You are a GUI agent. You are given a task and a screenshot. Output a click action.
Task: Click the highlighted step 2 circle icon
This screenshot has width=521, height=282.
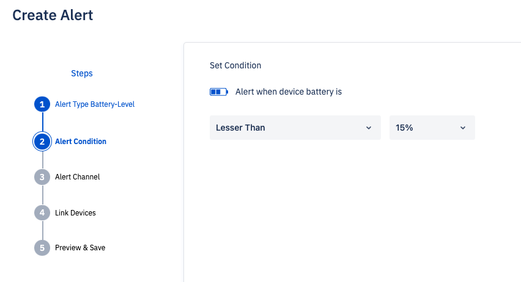(x=42, y=142)
